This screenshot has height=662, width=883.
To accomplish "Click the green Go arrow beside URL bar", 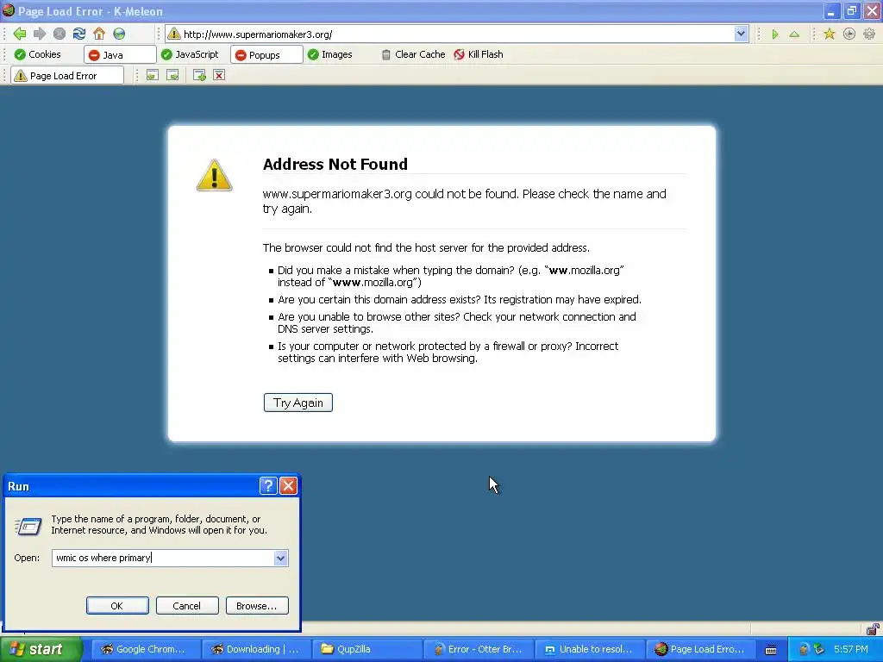I will tap(775, 34).
